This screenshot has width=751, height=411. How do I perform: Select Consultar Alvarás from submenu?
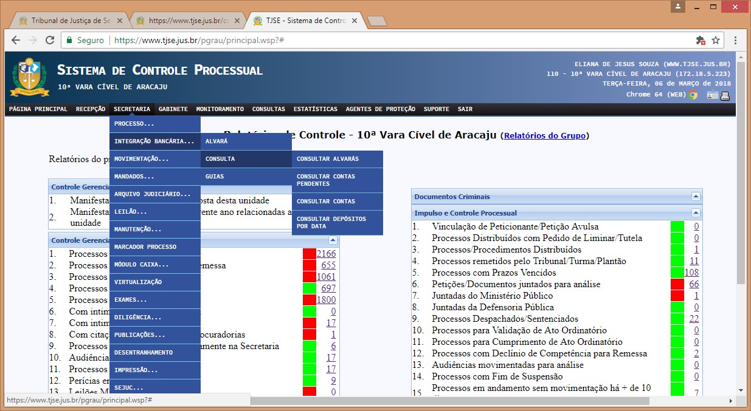337,159
